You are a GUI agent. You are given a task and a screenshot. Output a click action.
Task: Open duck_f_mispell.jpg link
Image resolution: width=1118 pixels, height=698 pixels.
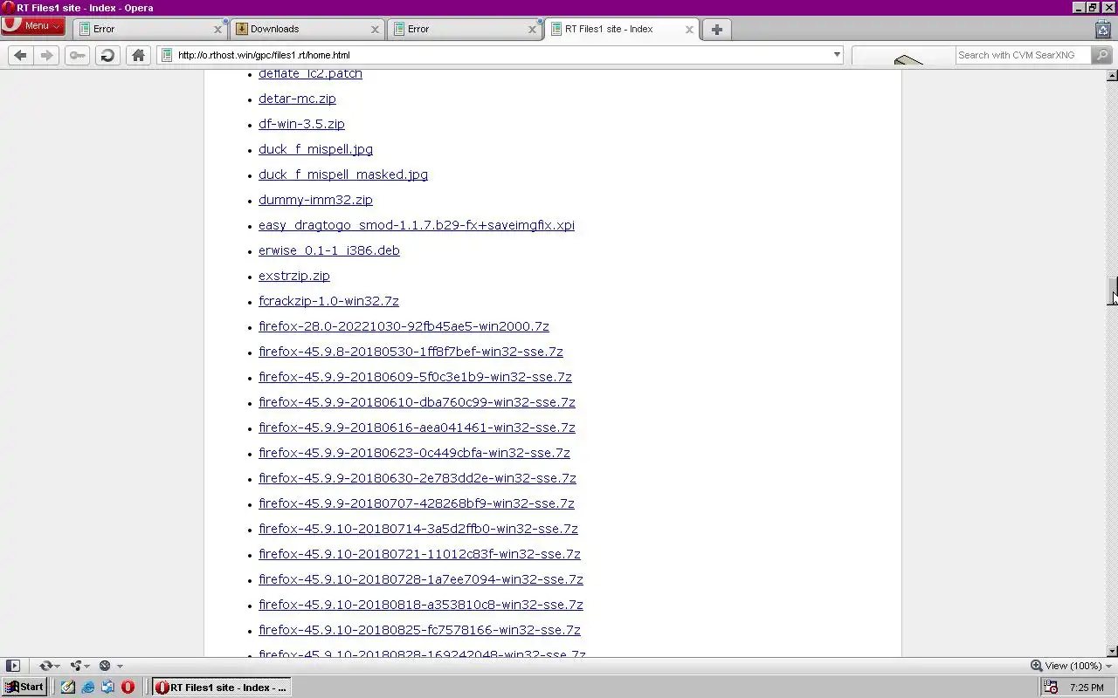coord(315,149)
